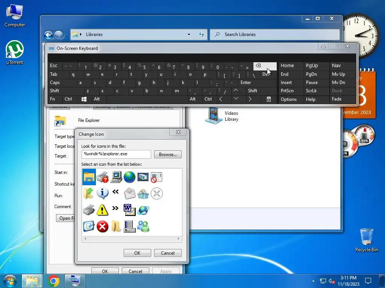Choose the gray circled X icon
Screen dimensions: 385x288
click(156, 194)
